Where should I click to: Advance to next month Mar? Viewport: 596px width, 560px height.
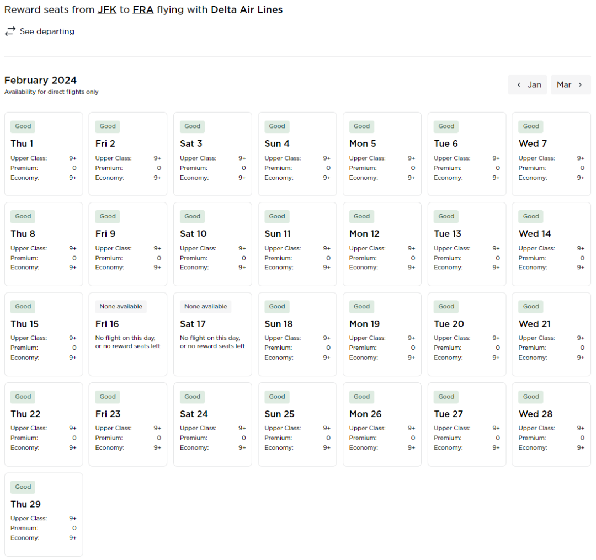point(570,84)
